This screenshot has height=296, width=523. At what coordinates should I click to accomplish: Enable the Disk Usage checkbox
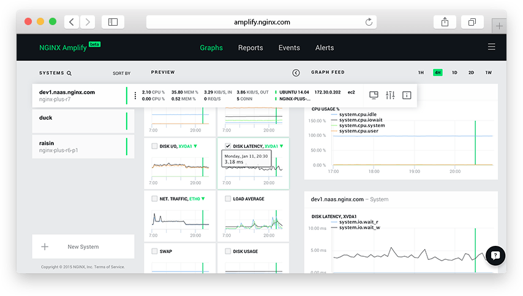coord(228,251)
